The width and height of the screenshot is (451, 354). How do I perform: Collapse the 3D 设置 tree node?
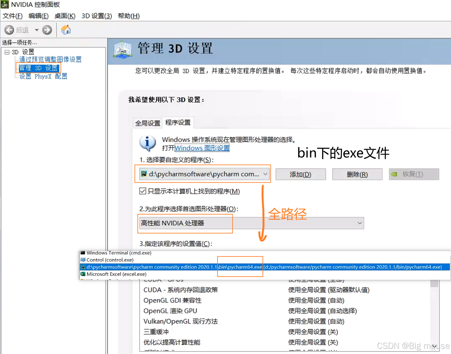click(x=7, y=52)
